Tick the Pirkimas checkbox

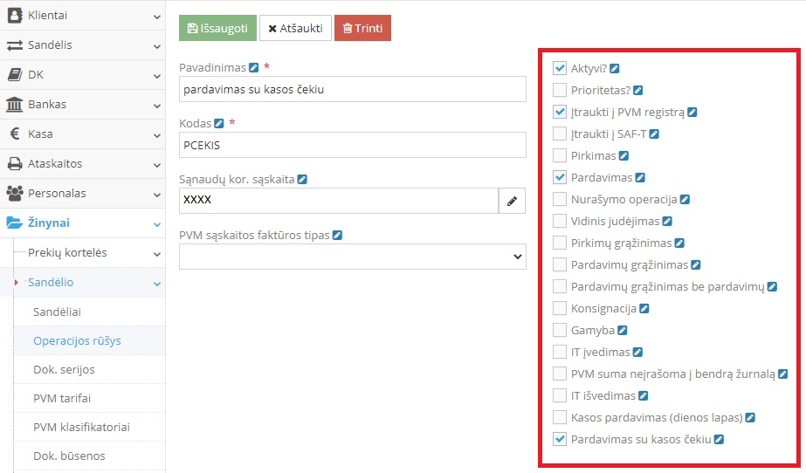560,155
